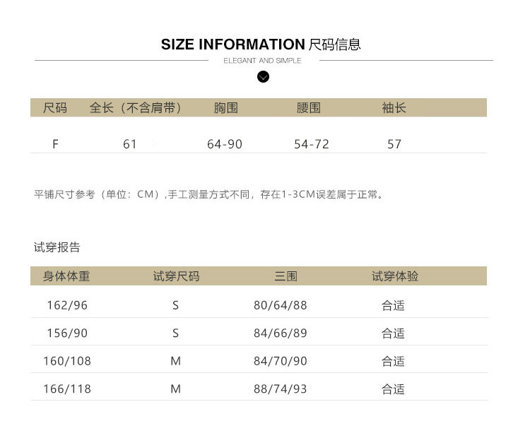Click the 胸围 column header
Image resolution: width=530 pixels, height=438 pixels.
(225, 108)
